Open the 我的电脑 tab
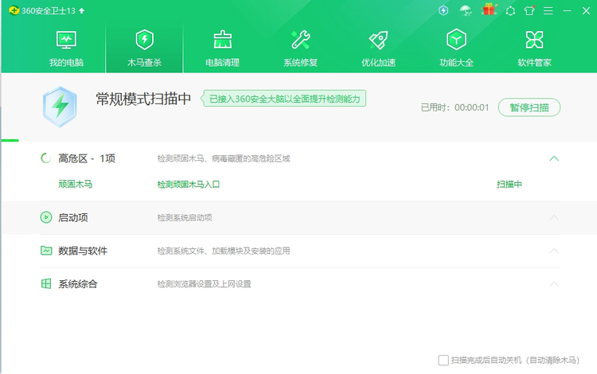This screenshot has width=597, height=374. click(x=66, y=49)
